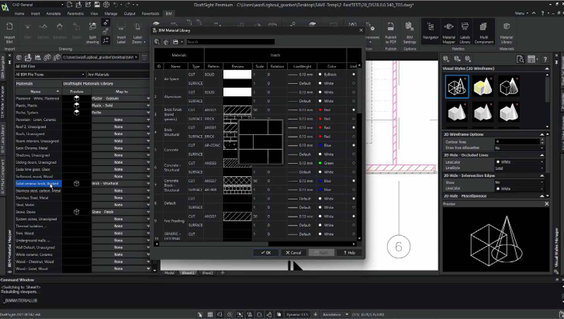Viewport: 564px width, 319px height.
Task: Select Used radio for Fire Proofing CUT row
Action: pos(354,217)
